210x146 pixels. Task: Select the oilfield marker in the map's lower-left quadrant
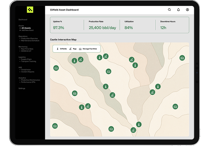pos(82,107)
